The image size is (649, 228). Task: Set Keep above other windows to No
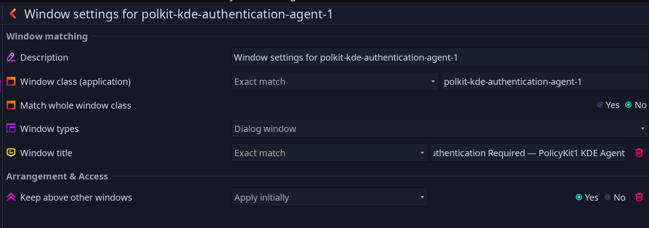(x=615, y=197)
